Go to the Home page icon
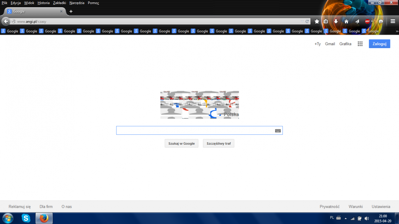The image size is (399, 224). (346, 21)
